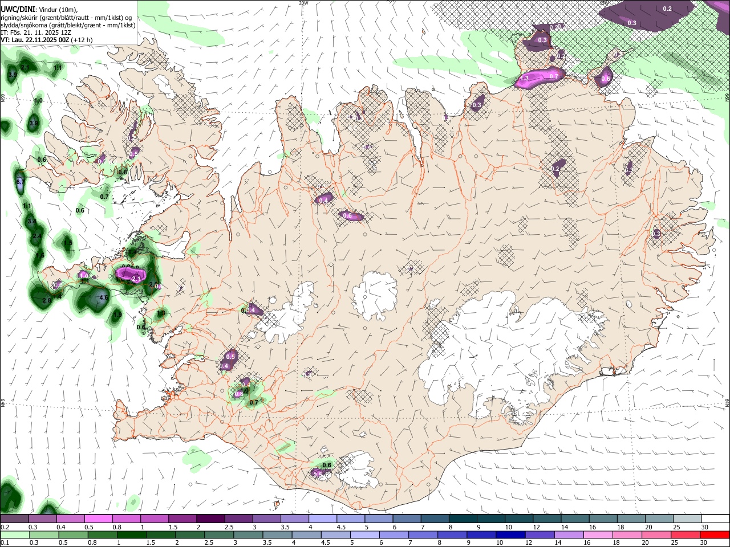Click the 'VT: Lau. 22.11.2025 00Z (+12 h)' line
The image size is (730, 547).
(46, 40)
